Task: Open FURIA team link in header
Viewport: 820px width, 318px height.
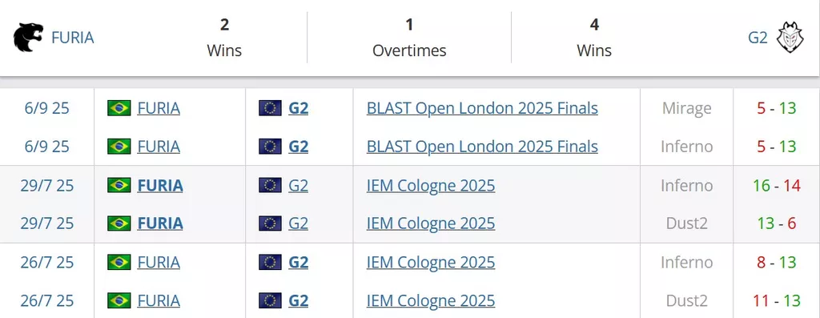Action: [x=73, y=38]
